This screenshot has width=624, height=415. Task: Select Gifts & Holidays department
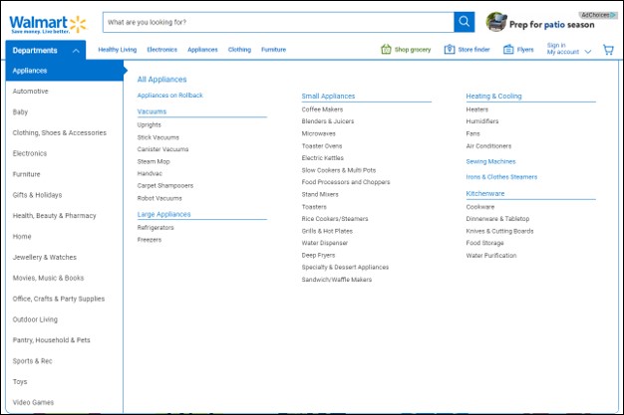(37, 195)
